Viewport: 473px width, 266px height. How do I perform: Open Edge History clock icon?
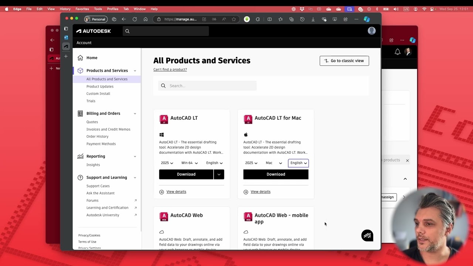302,19
